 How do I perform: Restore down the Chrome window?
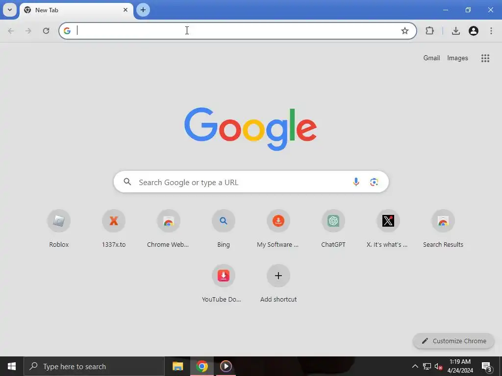click(468, 10)
